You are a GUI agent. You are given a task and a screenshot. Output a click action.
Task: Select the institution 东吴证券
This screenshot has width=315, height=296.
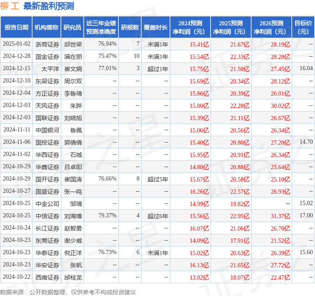47,81
